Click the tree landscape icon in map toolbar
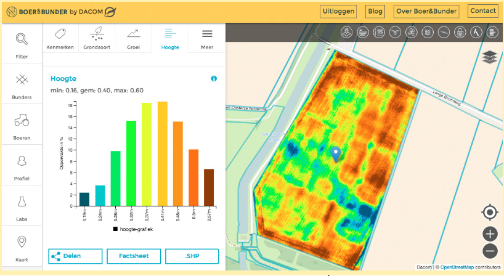The image size is (504, 276). 412,32
